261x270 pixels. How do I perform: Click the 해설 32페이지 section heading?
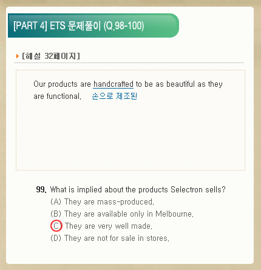51,56
